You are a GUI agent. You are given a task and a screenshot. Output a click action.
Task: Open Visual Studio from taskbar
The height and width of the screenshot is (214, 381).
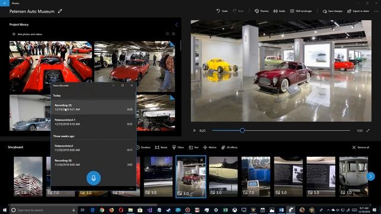149,210
